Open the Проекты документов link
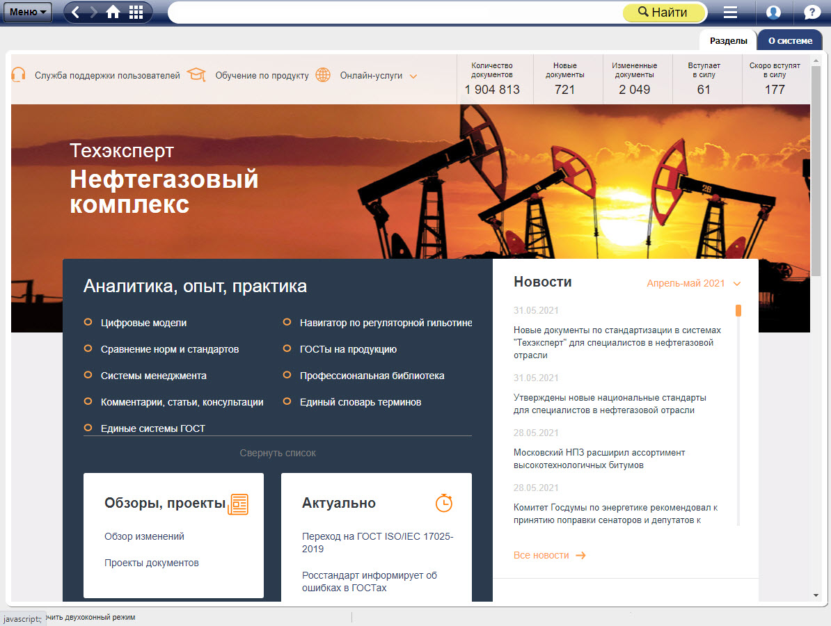Screen dimensions: 831x626 [x=152, y=563]
